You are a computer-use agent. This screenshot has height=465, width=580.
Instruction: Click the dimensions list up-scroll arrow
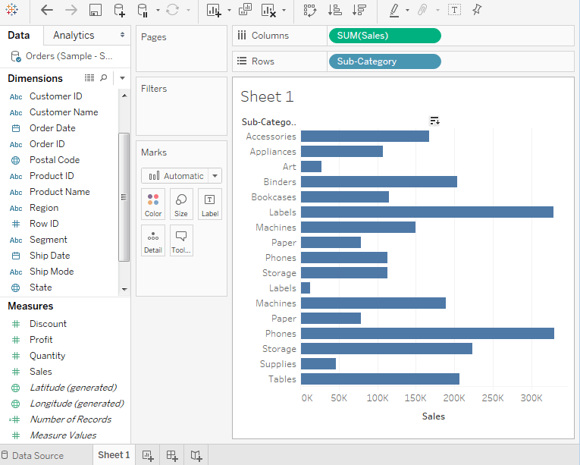point(124,96)
